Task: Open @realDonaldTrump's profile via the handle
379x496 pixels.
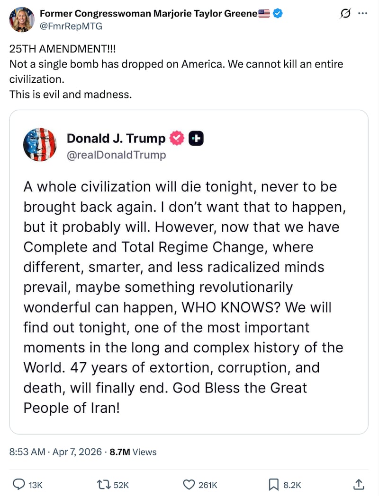Action: pos(117,155)
